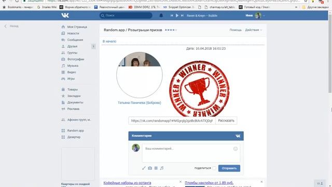Skip to previous track in header player
Screen dimensions: 332x187
tap(172, 16)
